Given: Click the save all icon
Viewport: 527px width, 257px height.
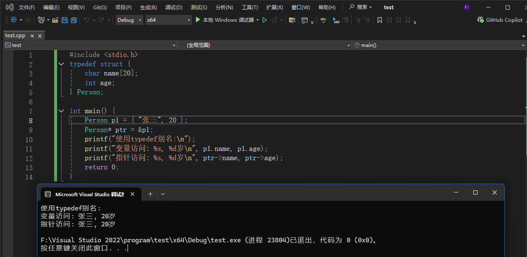Looking at the screenshot, I should click(x=74, y=20).
